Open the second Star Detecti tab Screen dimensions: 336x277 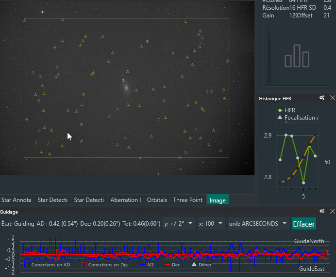(x=89, y=200)
